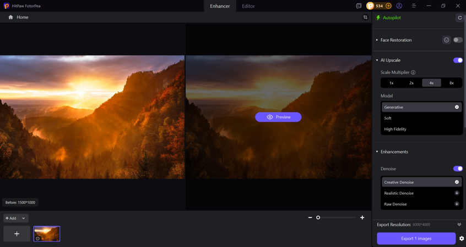Screen dimensions: 466x247
Task: Set scale multiplier to 1x
Action: pos(392,83)
